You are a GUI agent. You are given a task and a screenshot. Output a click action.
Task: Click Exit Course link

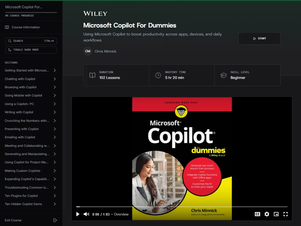coord(13,220)
